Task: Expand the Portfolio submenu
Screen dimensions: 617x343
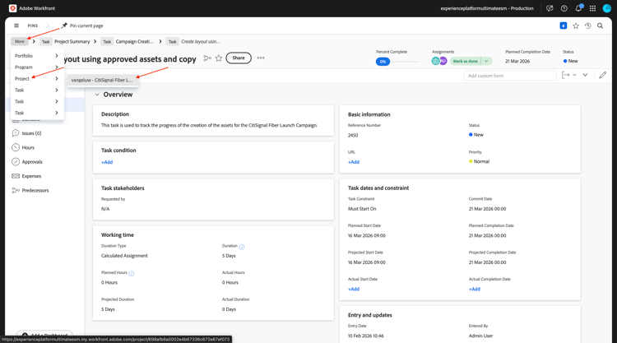Action: tap(36, 56)
